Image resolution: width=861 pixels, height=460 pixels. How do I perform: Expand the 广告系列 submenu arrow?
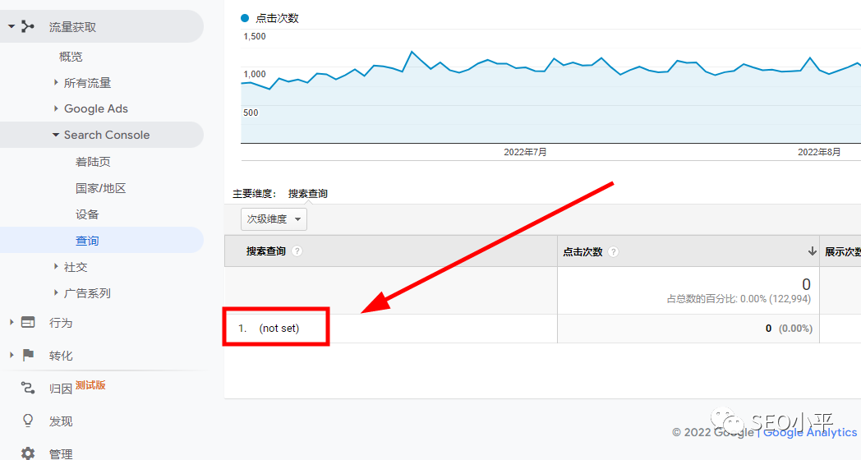point(56,292)
